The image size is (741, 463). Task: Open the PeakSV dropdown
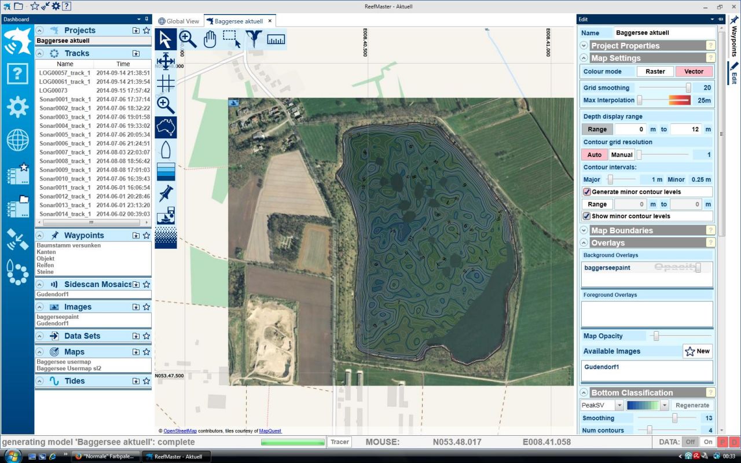point(619,405)
